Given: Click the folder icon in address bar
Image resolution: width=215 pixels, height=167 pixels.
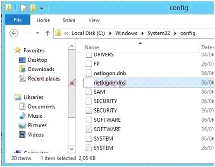Looking at the screenshot, I should [58, 33].
